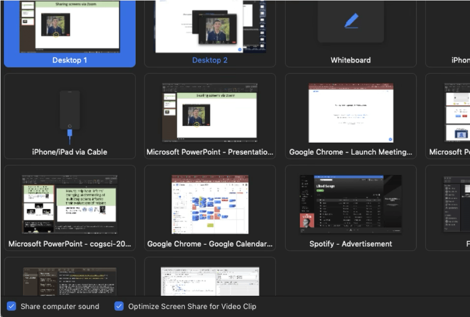Click the Google Chrome - Google Calendar label
Screen dimensions: 470x317
click(210, 244)
